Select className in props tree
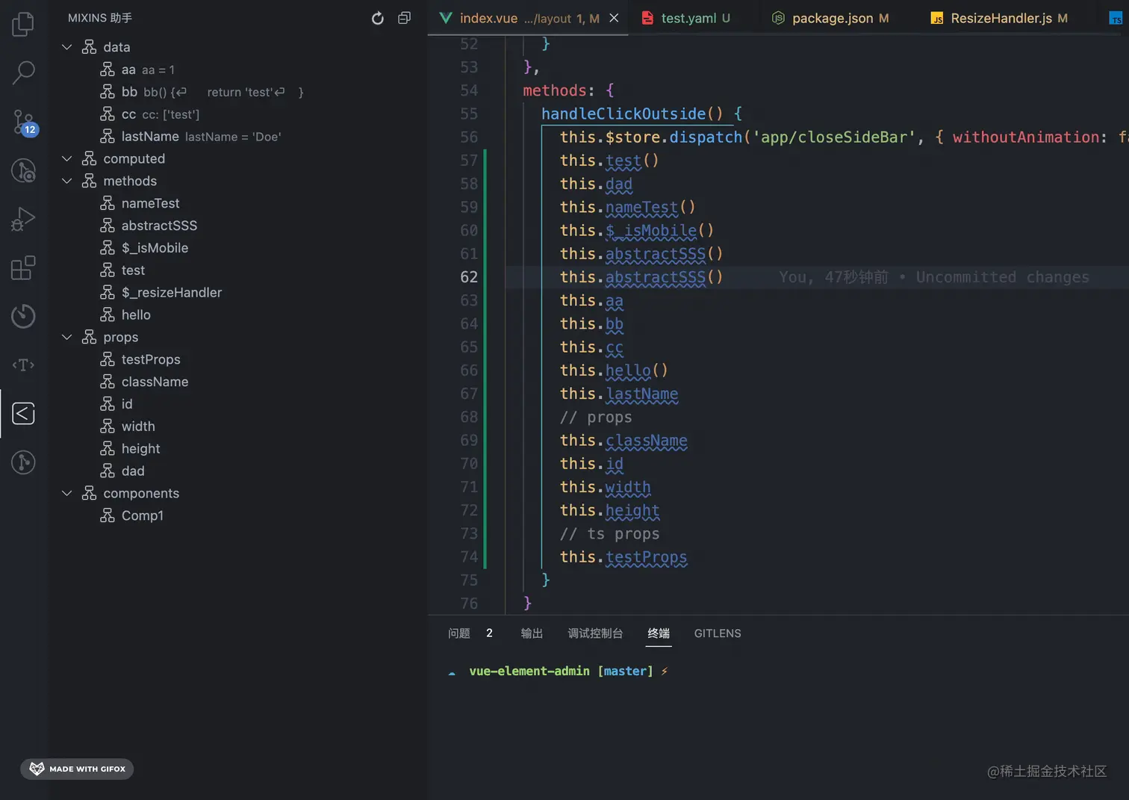Screen dimensions: 1129x800 pos(237,382)
